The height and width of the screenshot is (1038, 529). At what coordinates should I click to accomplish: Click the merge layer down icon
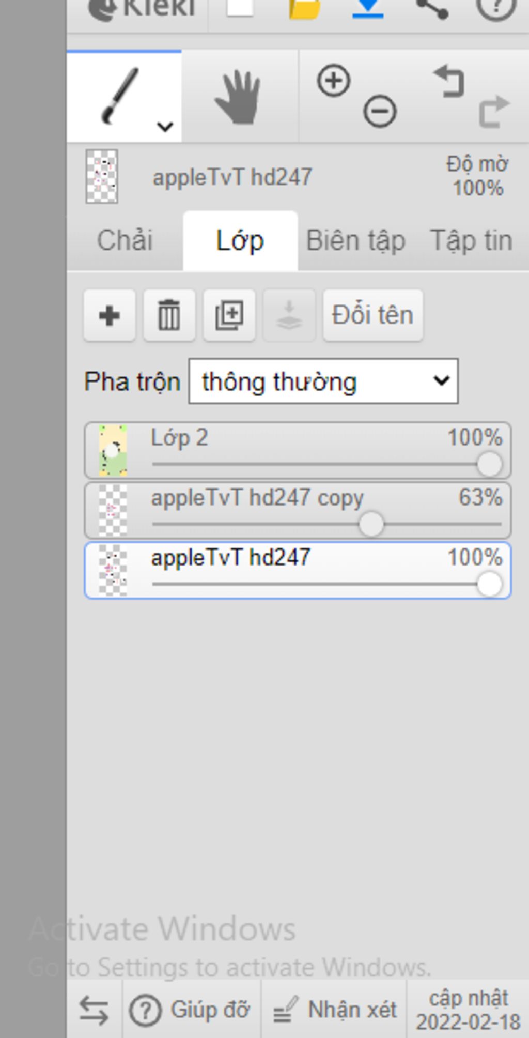pyautogui.click(x=289, y=315)
